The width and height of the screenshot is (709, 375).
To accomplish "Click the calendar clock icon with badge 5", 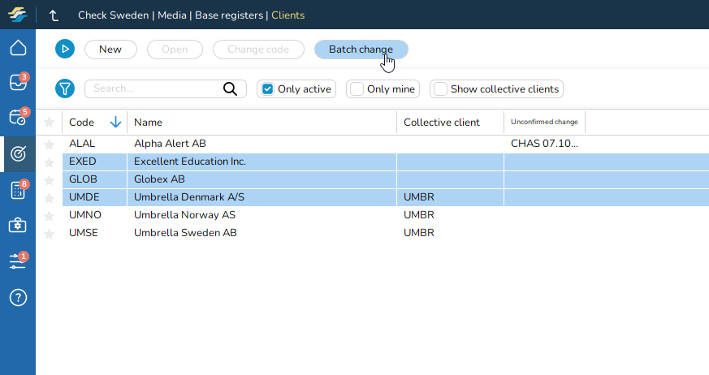I will tap(18, 118).
